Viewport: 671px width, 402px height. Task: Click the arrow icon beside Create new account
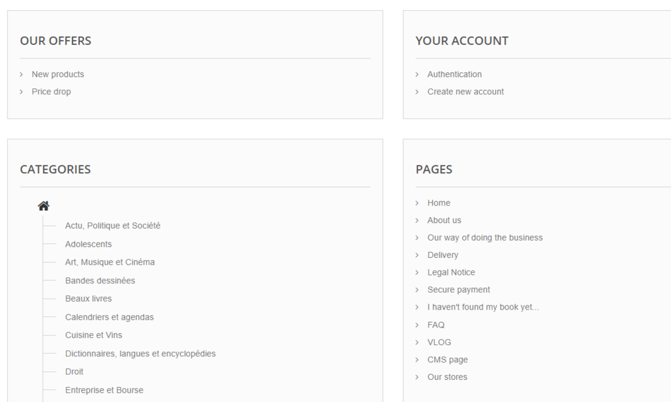click(x=418, y=92)
